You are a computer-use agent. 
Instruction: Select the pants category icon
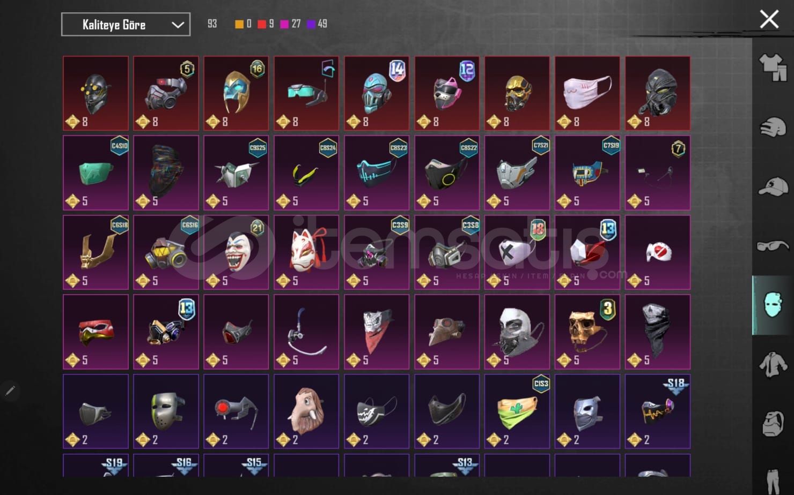[x=771, y=481]
